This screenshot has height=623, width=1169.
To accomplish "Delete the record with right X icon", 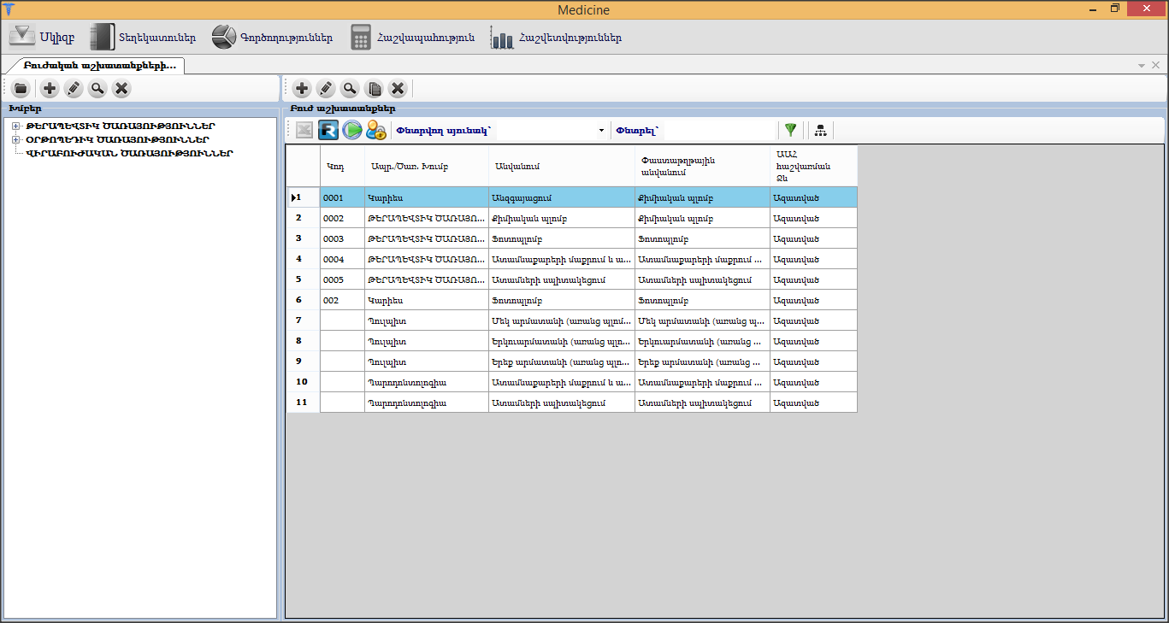I will (x=398, y=88).
